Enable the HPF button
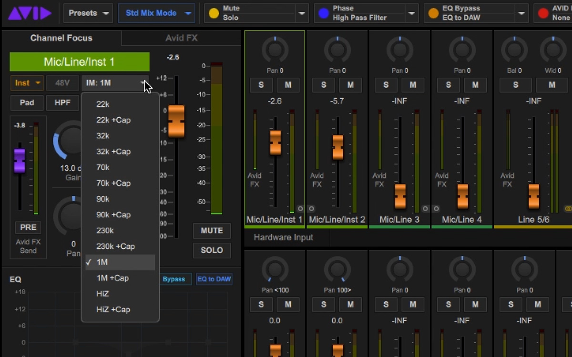572x357 pixels. (x=62, y=102)
